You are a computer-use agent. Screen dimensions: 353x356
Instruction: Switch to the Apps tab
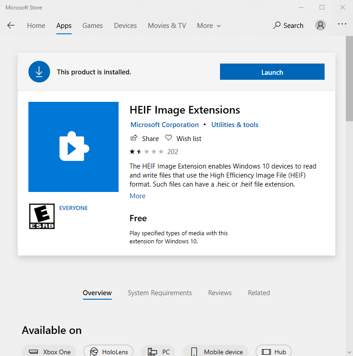[x=64, y=26]
